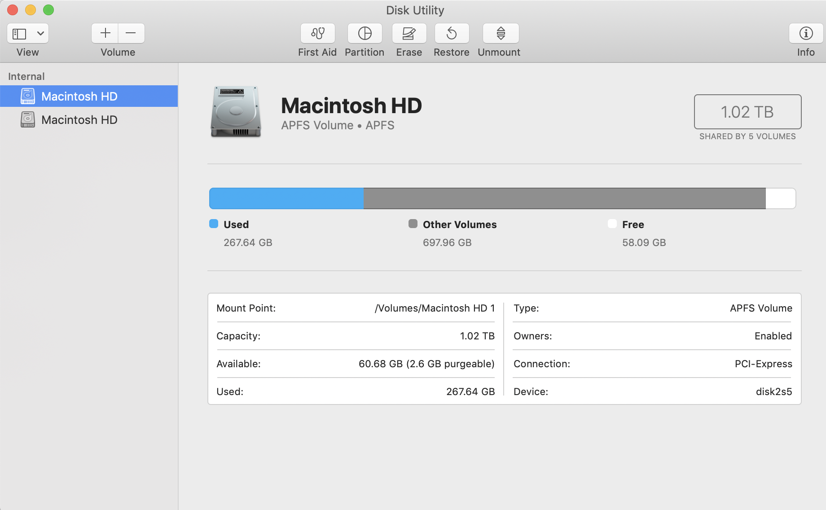Click the Mount Point path value
Image resolution: width=826 pixels, height=510 pixels.
pos(435,308)
